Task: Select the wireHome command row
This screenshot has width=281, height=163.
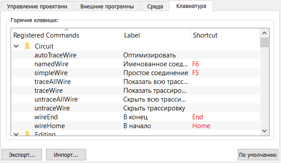Action: [x=136, y=126]
